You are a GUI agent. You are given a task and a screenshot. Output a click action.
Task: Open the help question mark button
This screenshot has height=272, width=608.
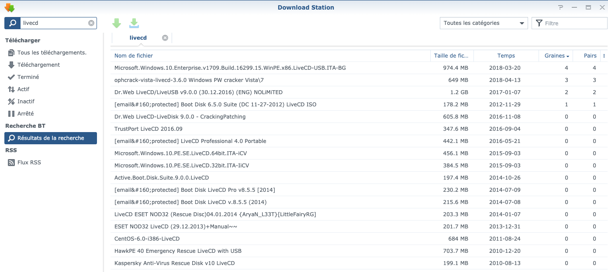[x=561, y=7]
